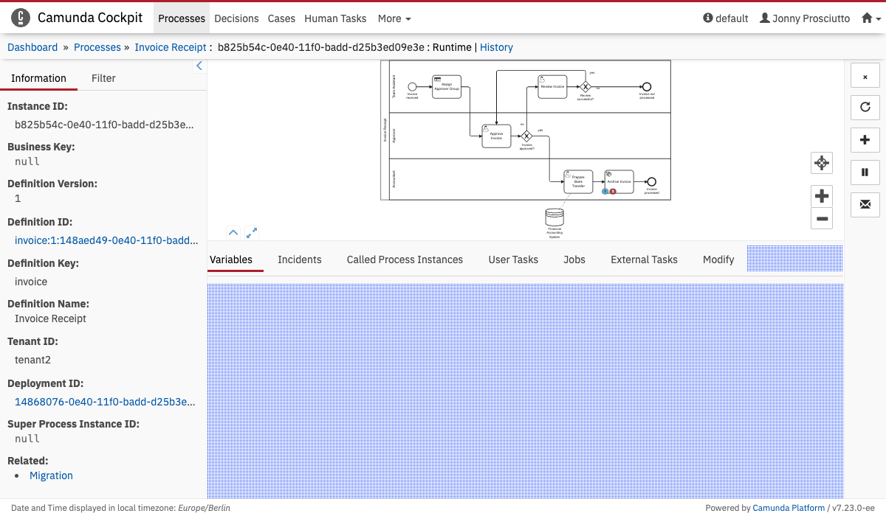Click the plus add variable button
This screenshot has width=886, height=516.
[865, 140]
